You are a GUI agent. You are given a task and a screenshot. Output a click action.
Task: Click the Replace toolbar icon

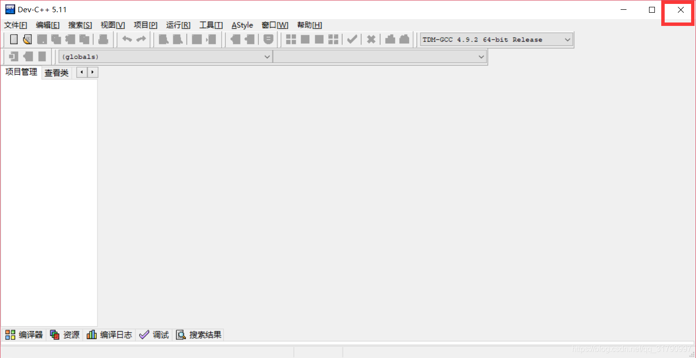[x=178, y=40]
